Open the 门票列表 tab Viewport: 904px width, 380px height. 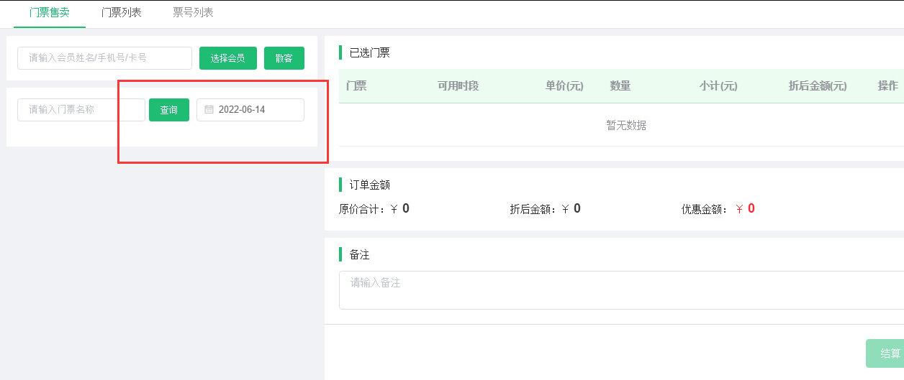(121, 13)
